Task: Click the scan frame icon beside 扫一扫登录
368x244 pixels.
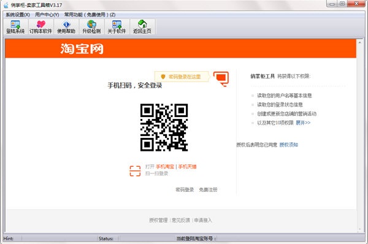Action: 135,171
